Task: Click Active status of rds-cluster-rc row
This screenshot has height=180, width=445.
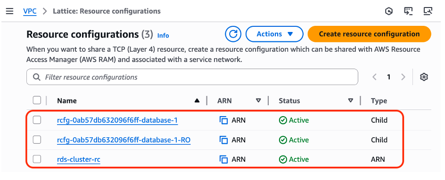Action: point(294,160)
